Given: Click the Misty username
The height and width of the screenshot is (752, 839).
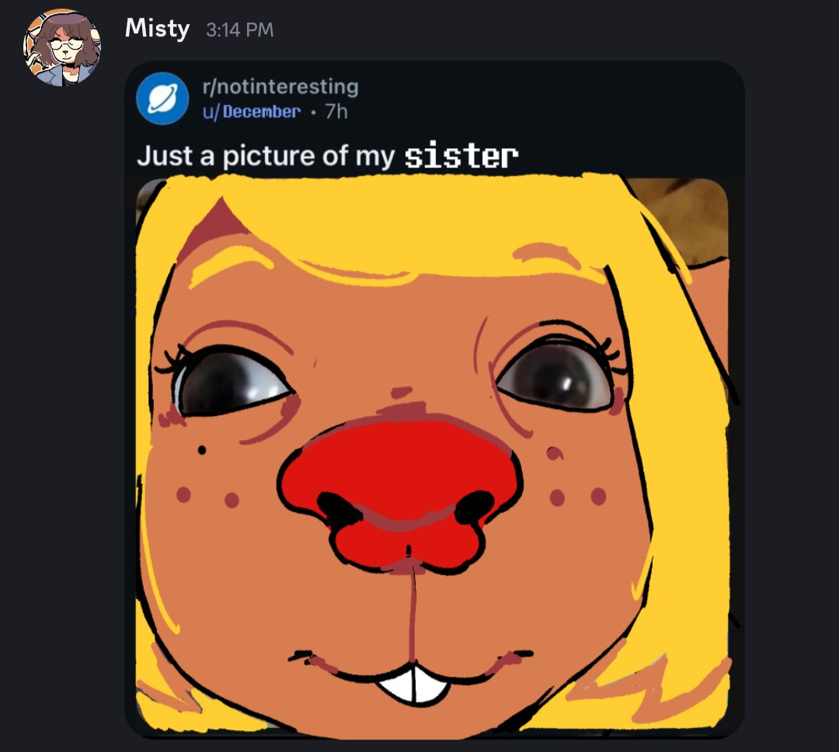Looking at the screenshot, I should pos(157,29).
